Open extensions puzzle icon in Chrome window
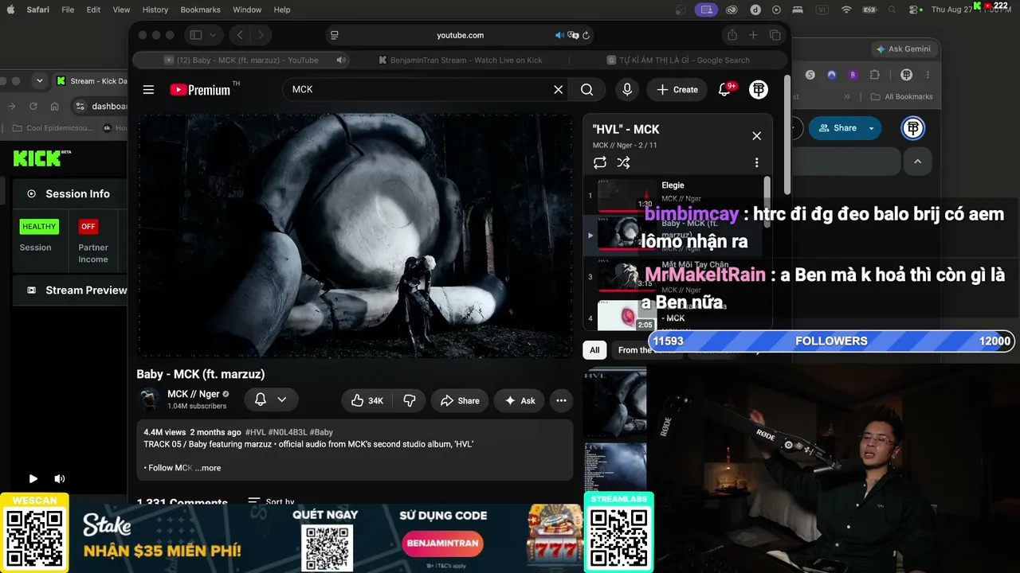Viewport: 1020px width, 573px height. pyautogui.click(x=874, y=75)
